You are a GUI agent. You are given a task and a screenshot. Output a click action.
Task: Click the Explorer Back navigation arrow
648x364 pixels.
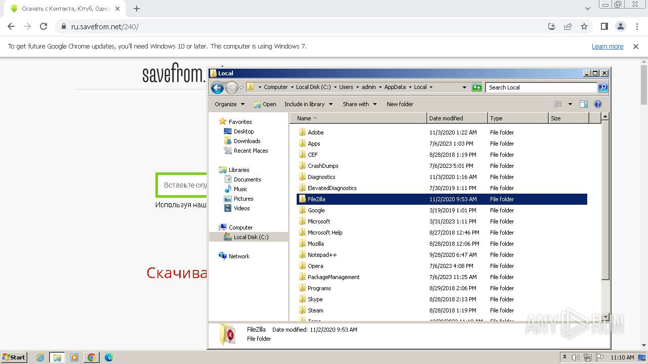click(217, 87)
